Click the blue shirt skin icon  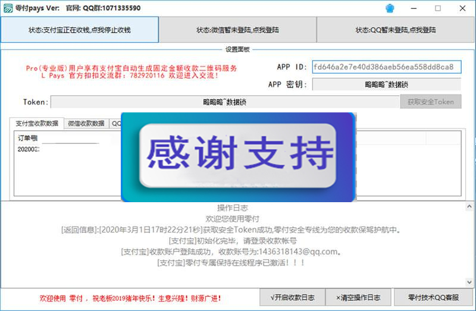pyautogui.click(x=390, y=8)
